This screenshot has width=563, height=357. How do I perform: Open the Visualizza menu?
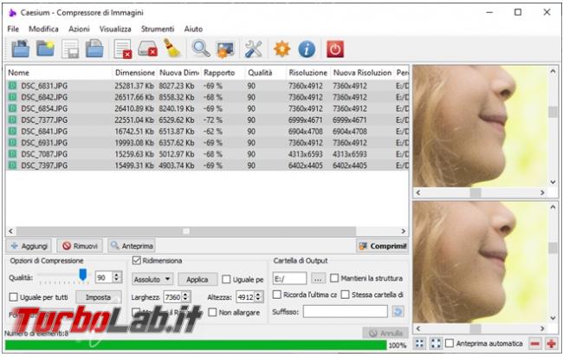(115, 29)
